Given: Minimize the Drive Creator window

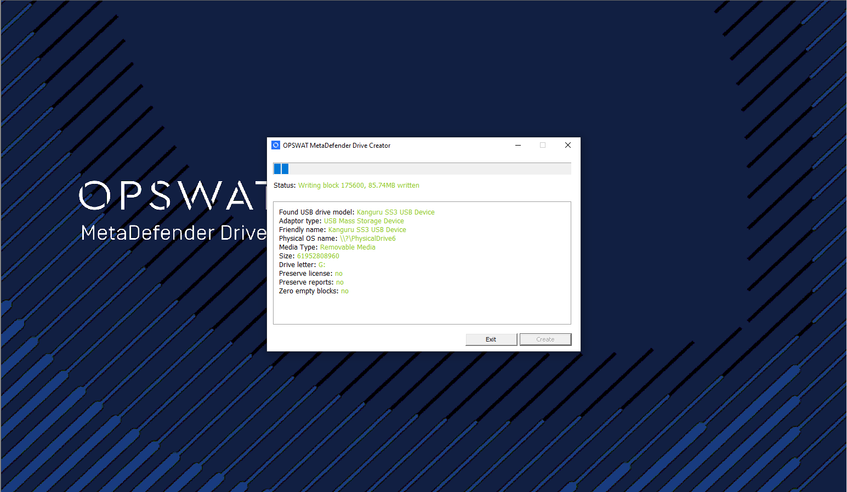Looking at the screenshot, I should pyautogui.click(x=518, y=145).
